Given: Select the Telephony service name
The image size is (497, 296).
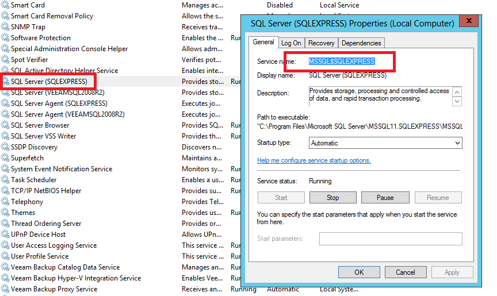Looking at the screenshot, I should (27, 202).
